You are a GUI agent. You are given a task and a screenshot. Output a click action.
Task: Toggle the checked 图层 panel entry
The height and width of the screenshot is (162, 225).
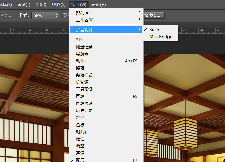pos(80,160)
